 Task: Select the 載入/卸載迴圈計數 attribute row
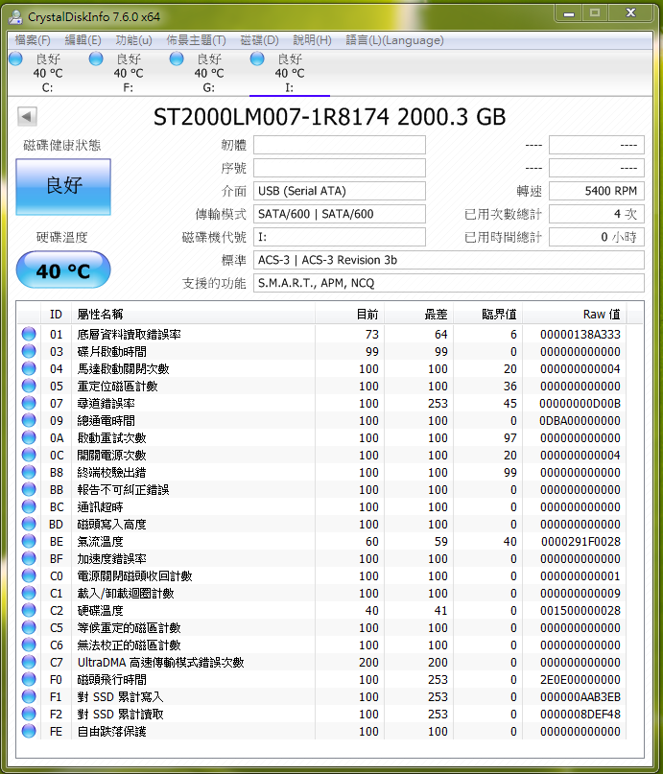click(x=321, y=594)
